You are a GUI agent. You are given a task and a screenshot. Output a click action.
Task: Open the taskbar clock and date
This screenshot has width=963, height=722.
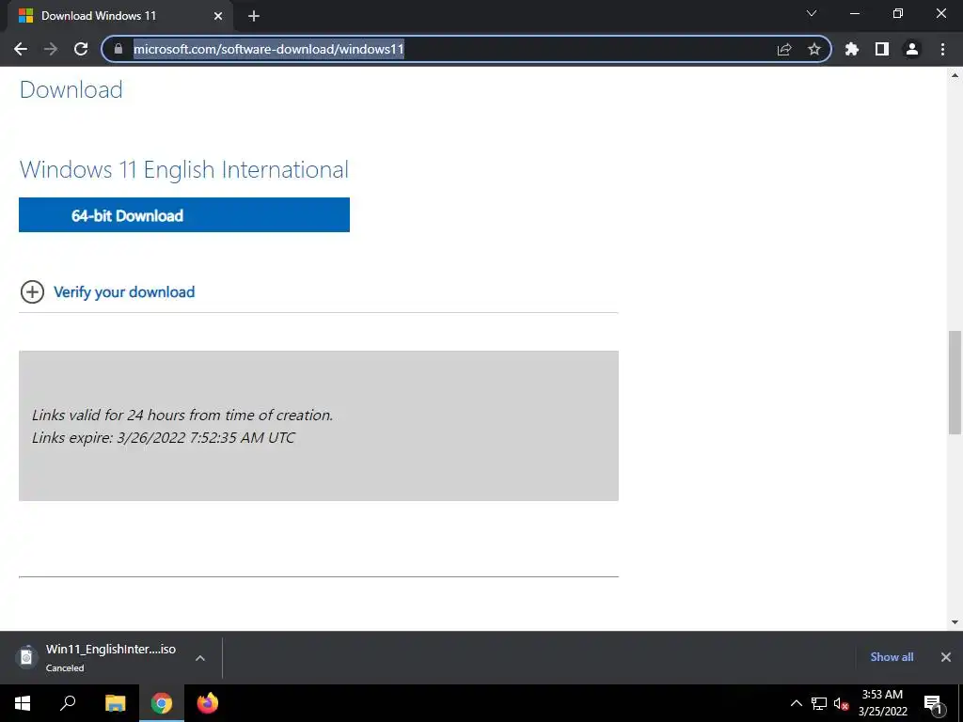tap(882, 703)
